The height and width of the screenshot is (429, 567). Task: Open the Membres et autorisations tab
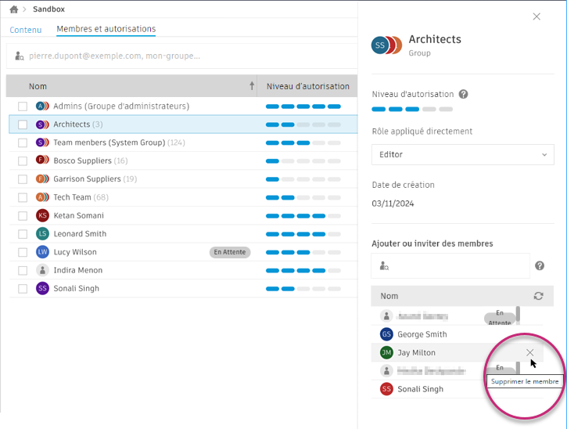point(106,30)
